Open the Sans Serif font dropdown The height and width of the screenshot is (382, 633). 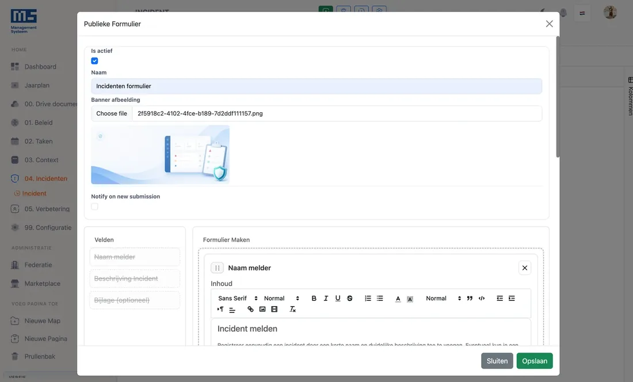tap(238, 299)
